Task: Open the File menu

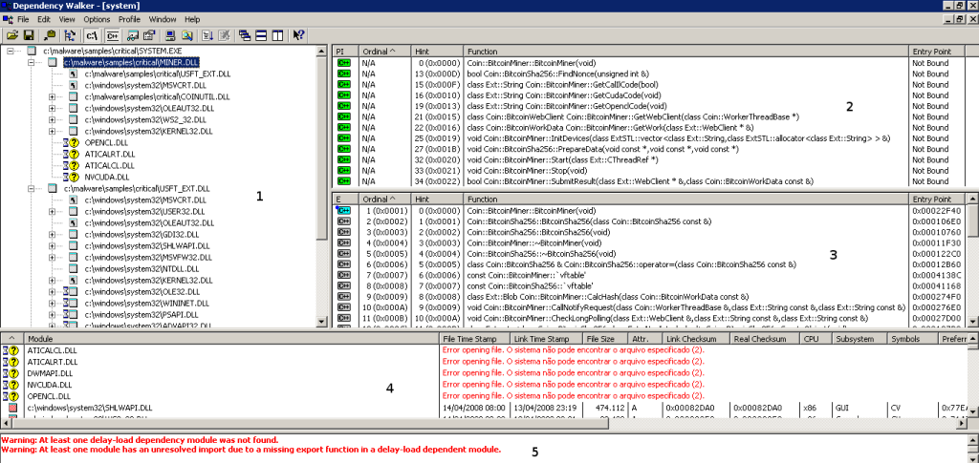Action: pos(23,19)
